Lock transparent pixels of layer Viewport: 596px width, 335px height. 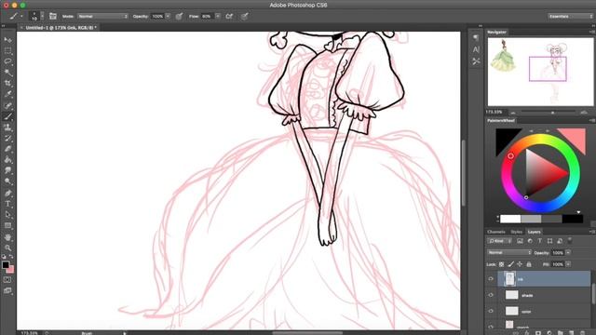(x=501, y=264)
